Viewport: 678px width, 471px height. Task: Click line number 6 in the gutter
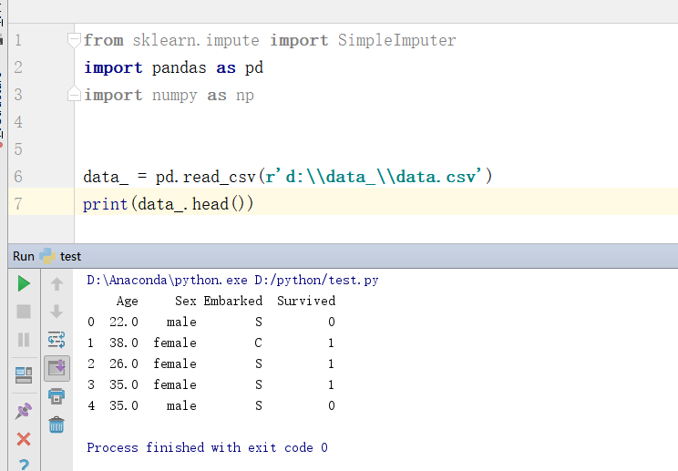point(18,177)
